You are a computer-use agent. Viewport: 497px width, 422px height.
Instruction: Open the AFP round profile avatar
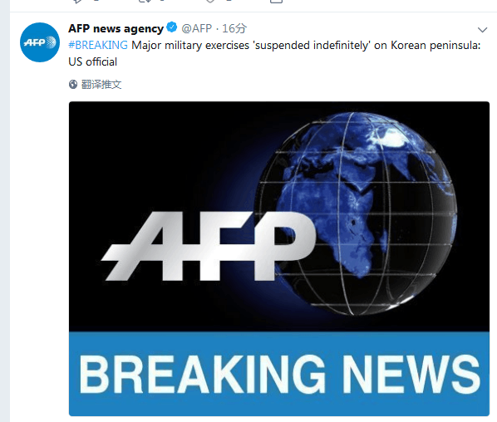[40, 42]
